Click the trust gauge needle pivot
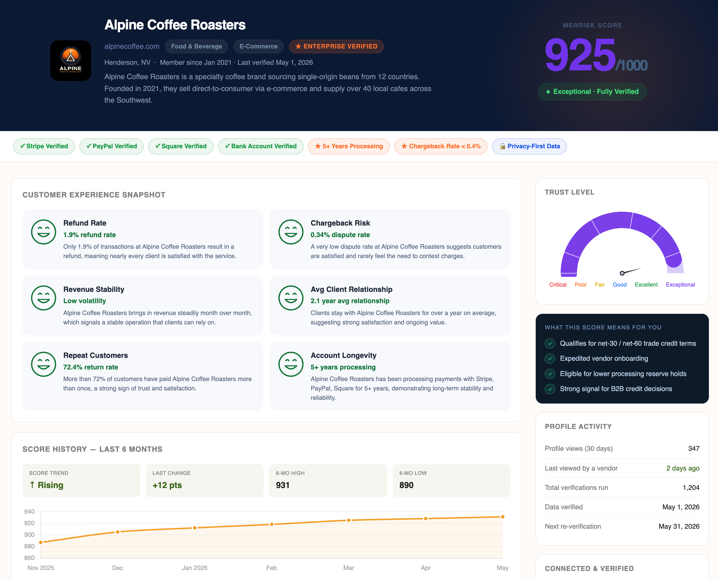The width and height of the screenshot is (718, 580). [622, 273]
